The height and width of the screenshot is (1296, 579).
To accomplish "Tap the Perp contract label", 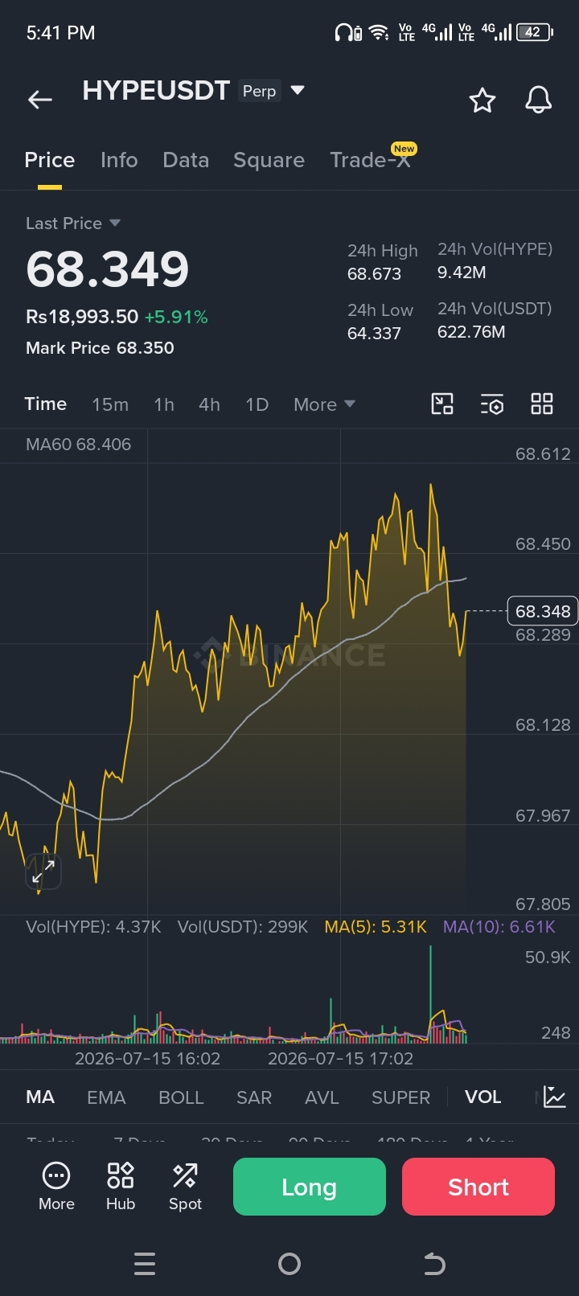I will [x=260, y=91].
